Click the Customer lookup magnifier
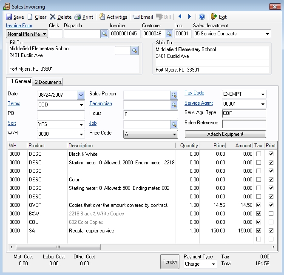 point(169,34)
